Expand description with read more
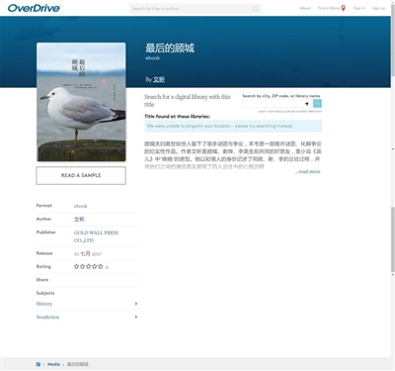Image resolution: width=395 pixels, height=371 pixels. click(x=308, y=171)
